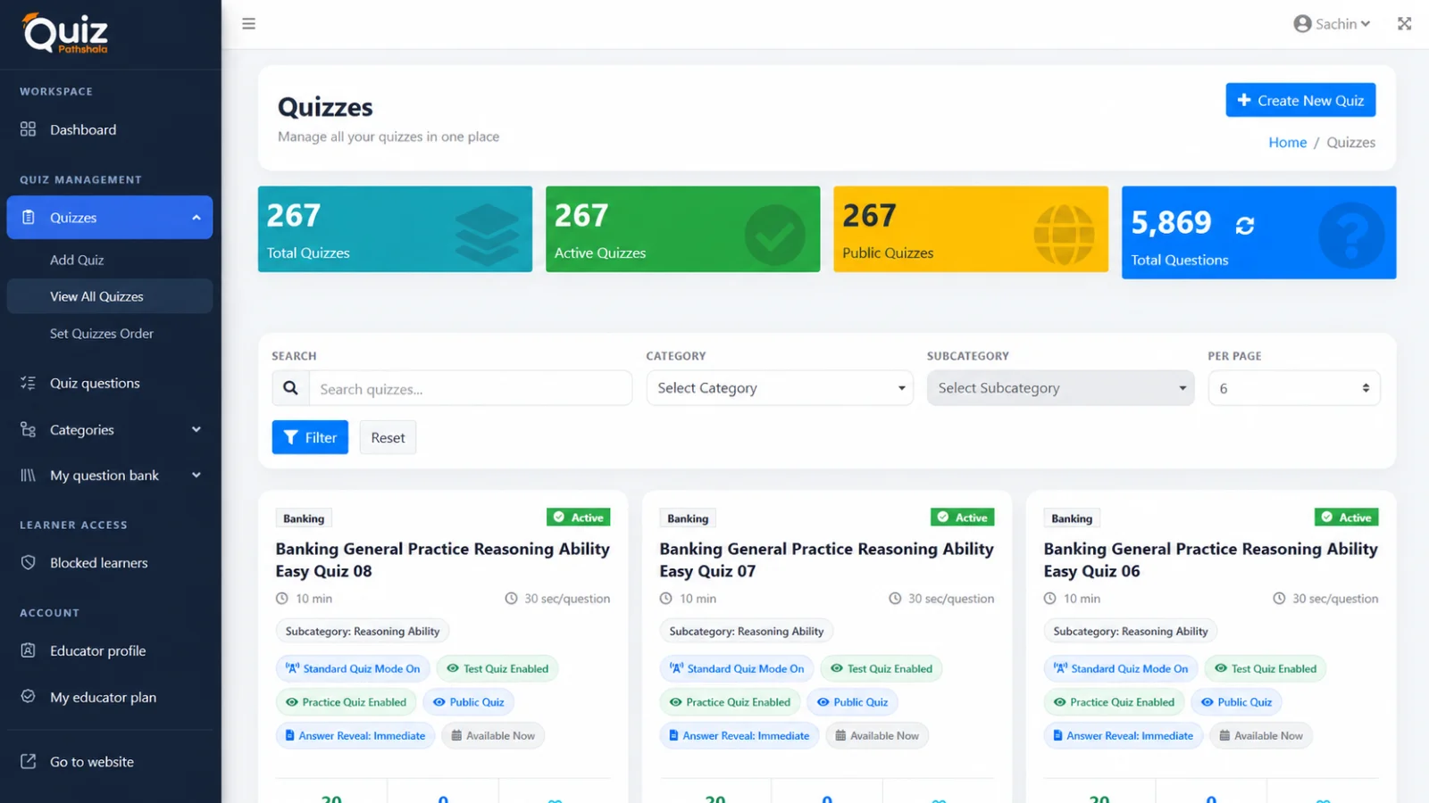Click the Blocked learners shield icon

coord(29,563)
